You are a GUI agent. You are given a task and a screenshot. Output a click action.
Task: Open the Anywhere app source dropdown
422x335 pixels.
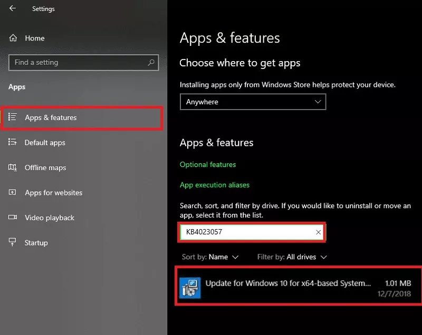click(x=253, y=102)
